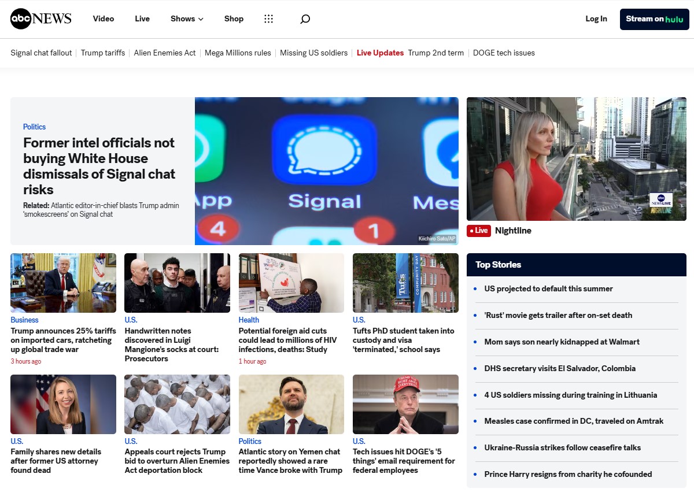
Task: Open the Missing US soldiers topic
Action: tap(314, 53)
